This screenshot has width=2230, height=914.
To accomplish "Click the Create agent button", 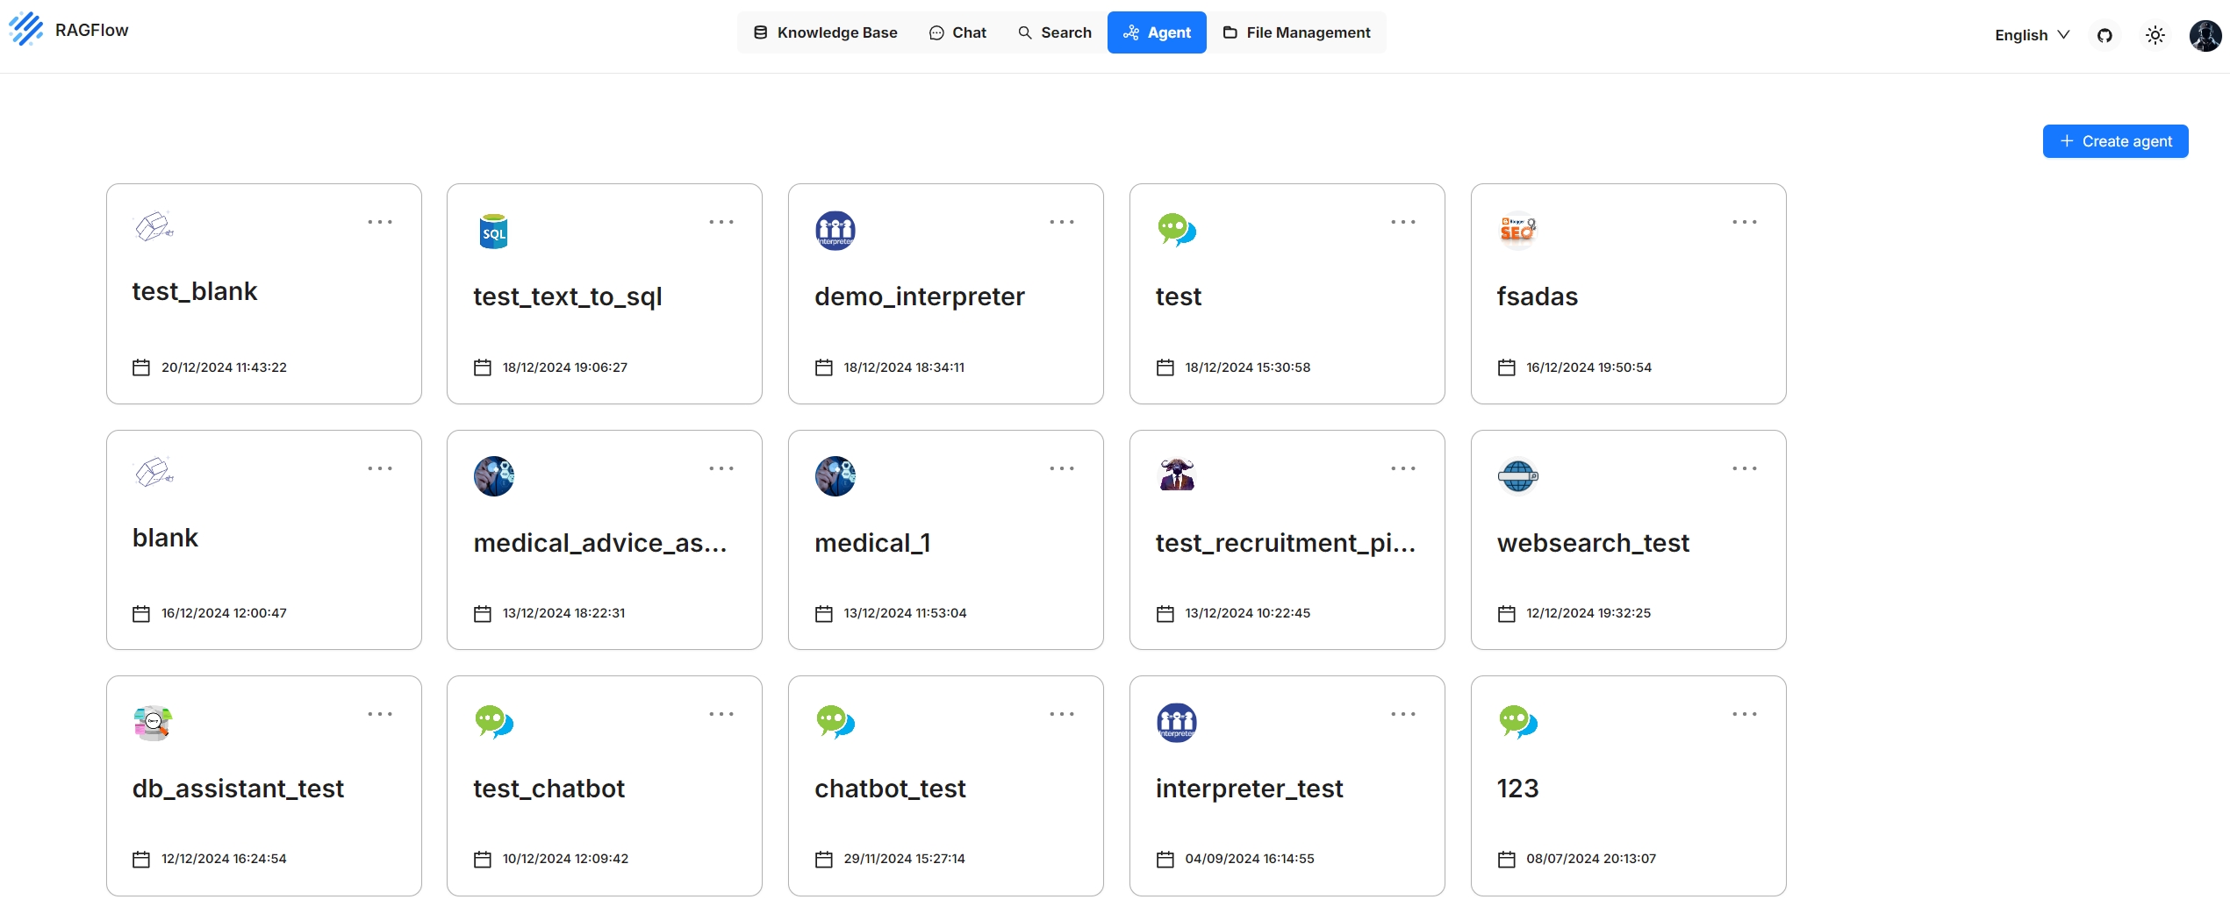I will pos(2115,141).
